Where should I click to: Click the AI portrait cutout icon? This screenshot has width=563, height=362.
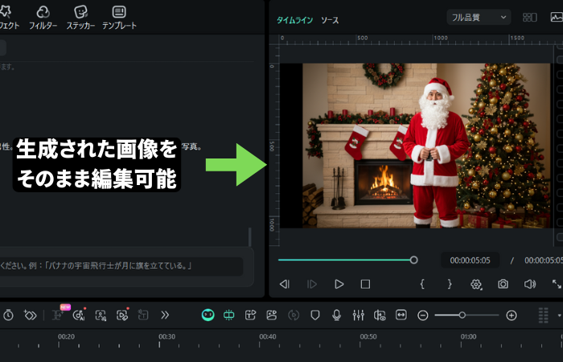(x=101, y=315)
